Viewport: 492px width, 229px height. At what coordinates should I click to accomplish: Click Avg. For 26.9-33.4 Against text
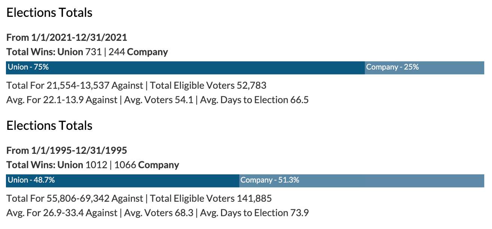point(62,213)
